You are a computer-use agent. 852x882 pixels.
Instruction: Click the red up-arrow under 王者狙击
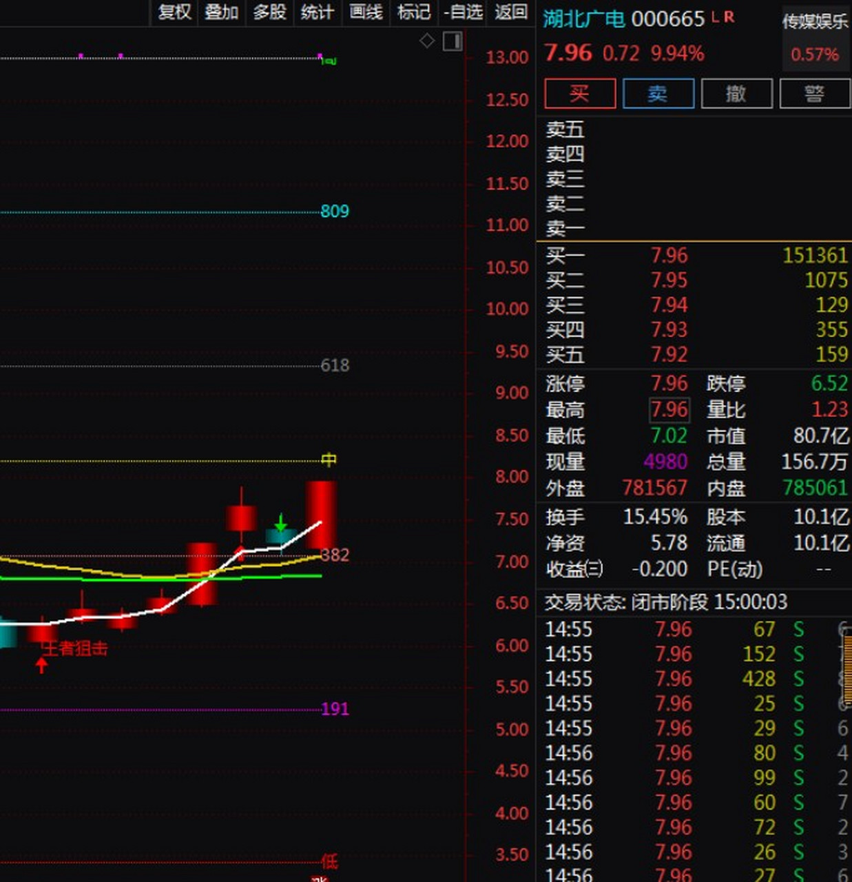click(x=41, y=665)
